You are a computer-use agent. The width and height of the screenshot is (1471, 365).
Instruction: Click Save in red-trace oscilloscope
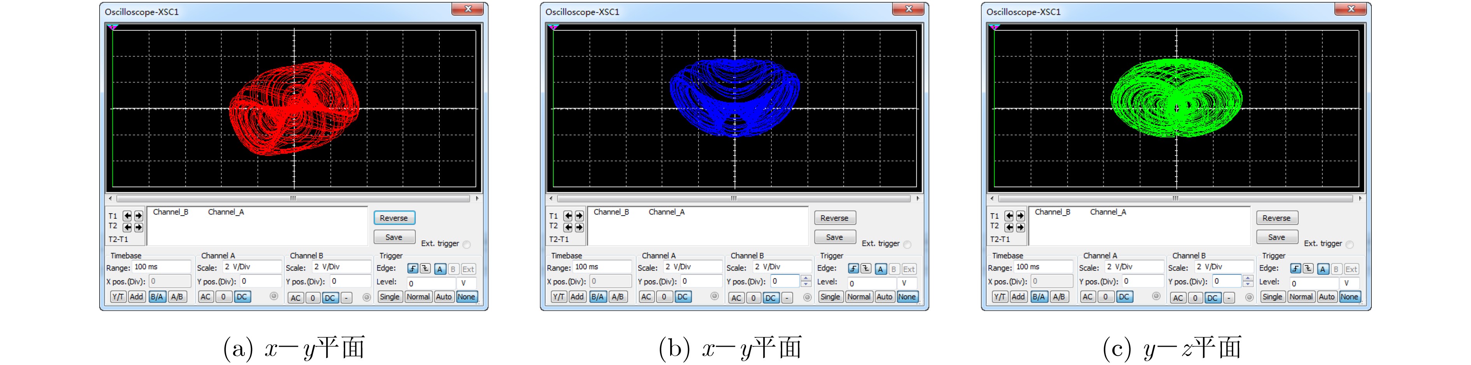point(394,237)
